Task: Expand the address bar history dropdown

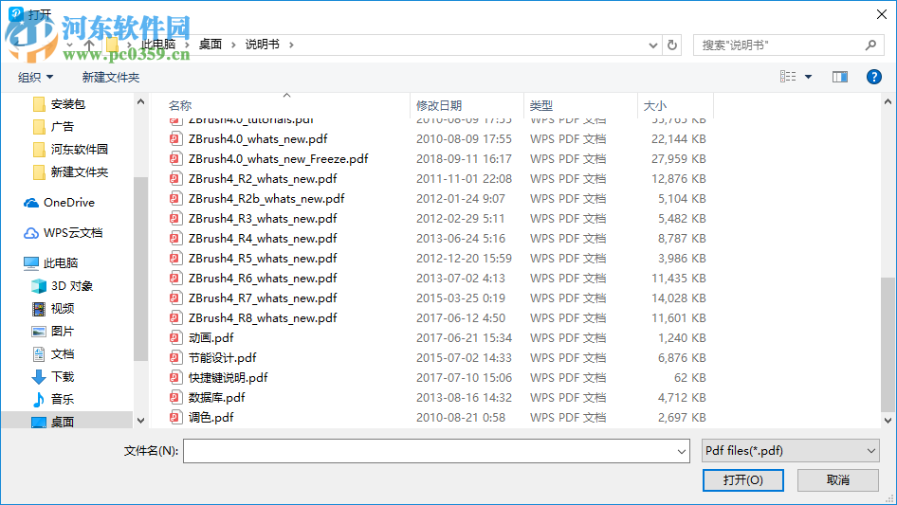Action: point(652,45)
